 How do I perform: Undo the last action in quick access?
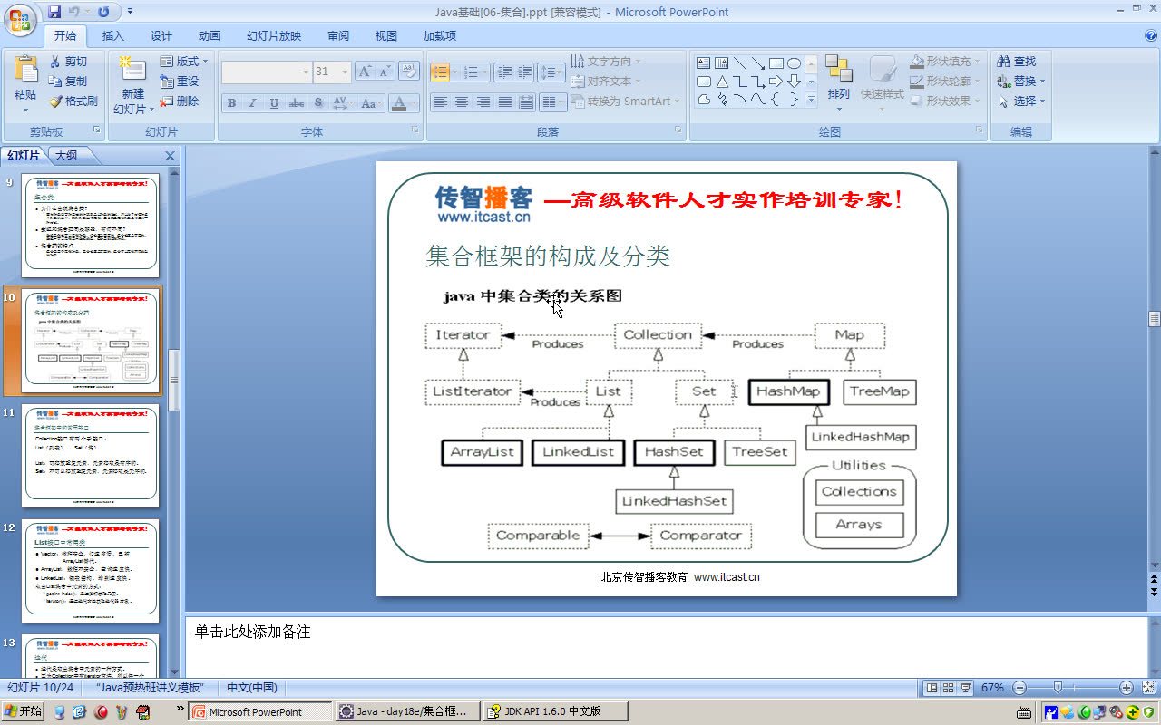(74, 12)
